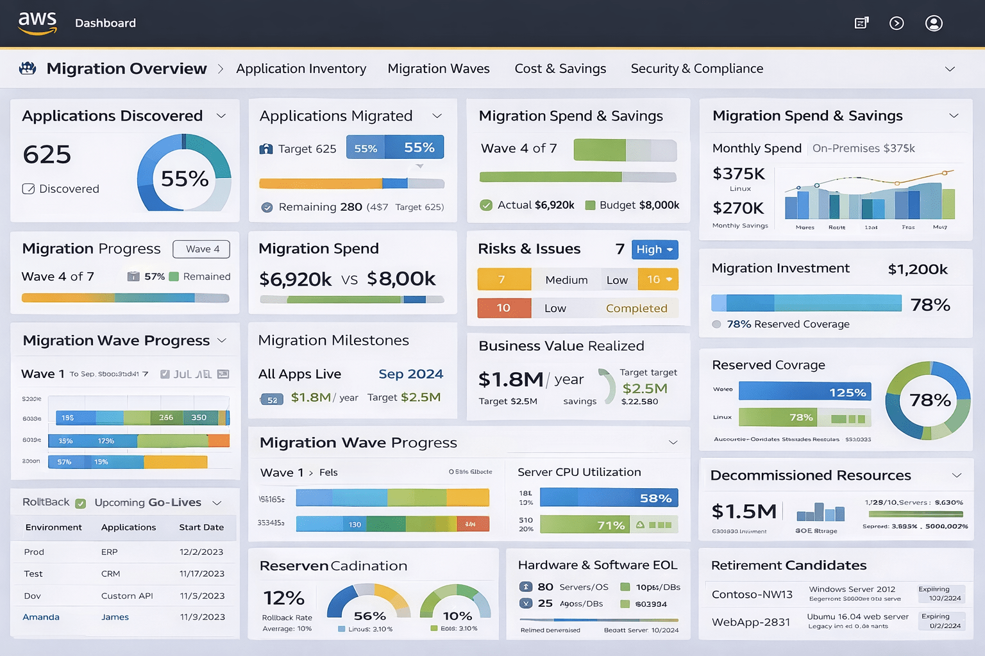Click the circled arrow icon in the header
The height and width of the screenshot is (656, 985).
pos(897,22)
